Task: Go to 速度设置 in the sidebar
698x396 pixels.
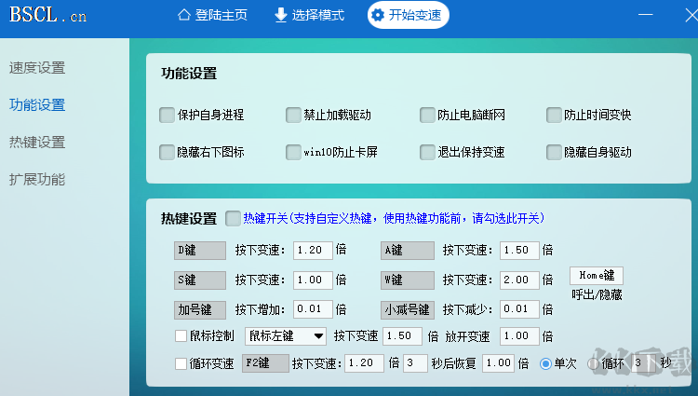Action: 37,68
